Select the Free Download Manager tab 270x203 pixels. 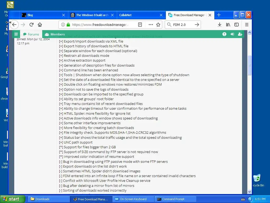(x=190, y=15)
